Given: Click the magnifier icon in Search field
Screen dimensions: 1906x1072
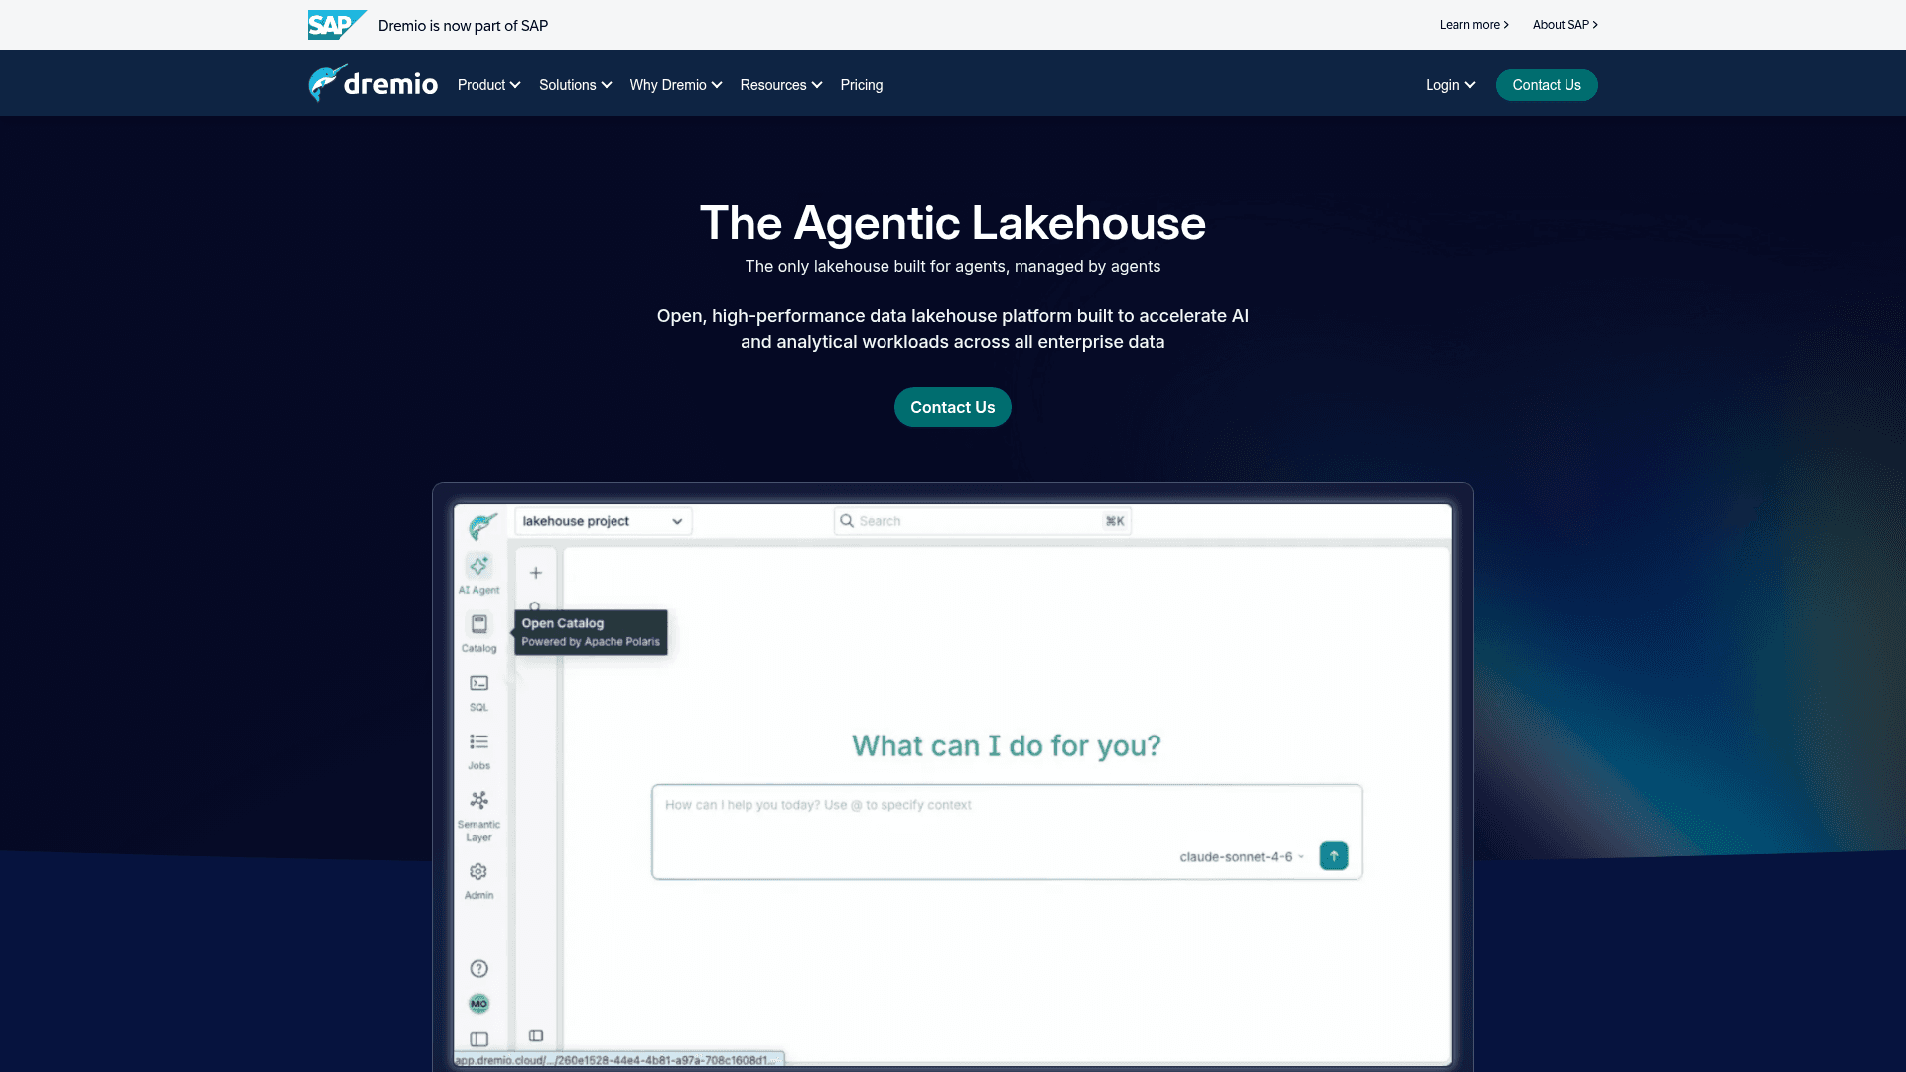Looking at the screenshot, I should click(847, 521).
